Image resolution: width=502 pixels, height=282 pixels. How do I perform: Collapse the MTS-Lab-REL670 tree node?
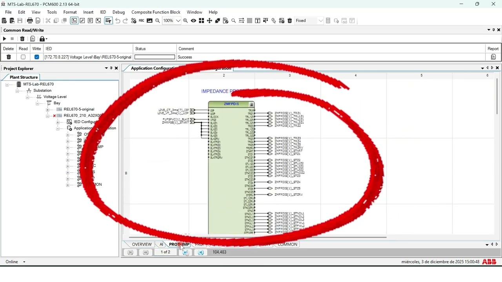tap(7, 84)
